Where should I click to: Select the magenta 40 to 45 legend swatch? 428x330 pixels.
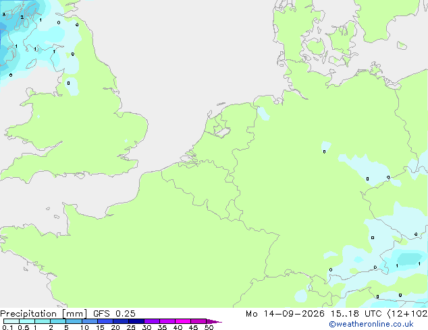(x=183, y=321)
